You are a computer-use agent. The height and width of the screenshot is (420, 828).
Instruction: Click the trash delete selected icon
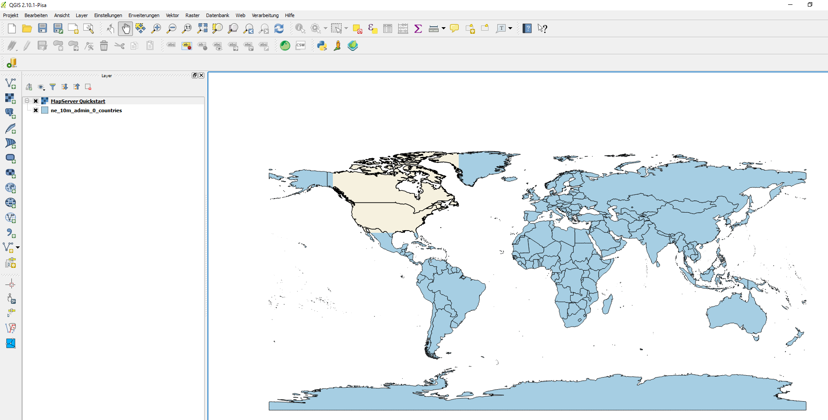(104, 46)
